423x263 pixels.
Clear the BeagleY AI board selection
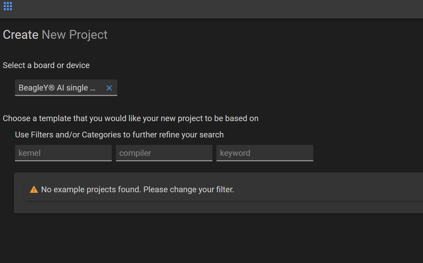click(109, 88)
